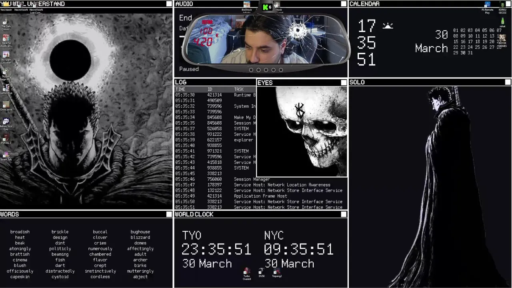Open PS Remote Play icon

(x=487, y=8)
